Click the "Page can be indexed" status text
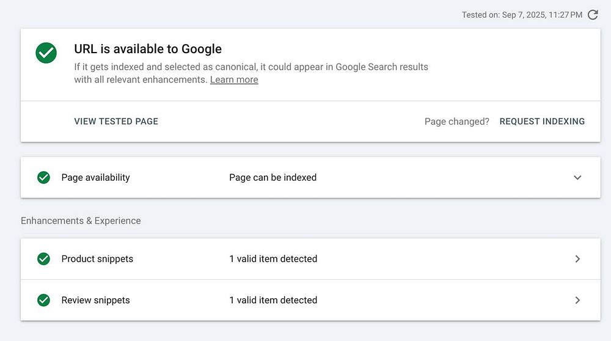 273,177
